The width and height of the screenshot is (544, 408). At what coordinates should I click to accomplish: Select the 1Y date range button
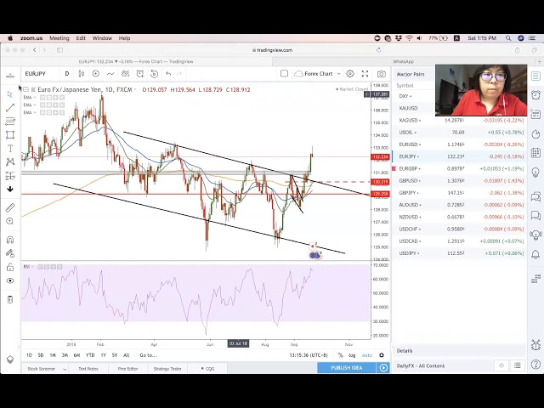point(103,355)
